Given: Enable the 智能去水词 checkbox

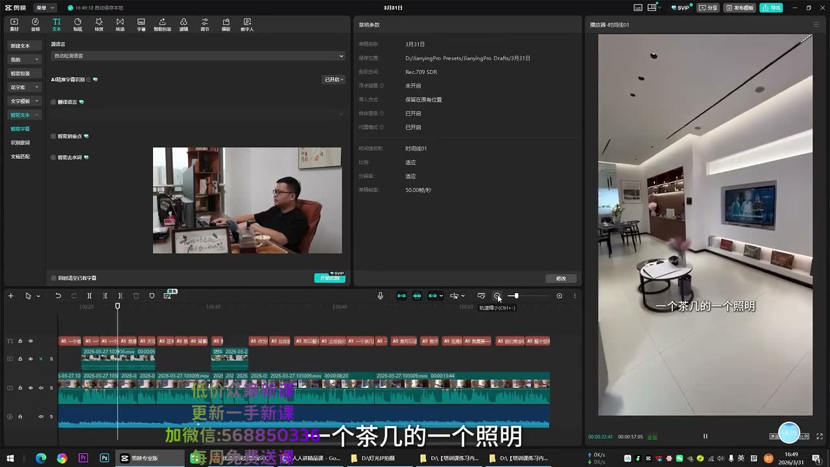Looking at the screenshot, I should click(x=53, y=157).
